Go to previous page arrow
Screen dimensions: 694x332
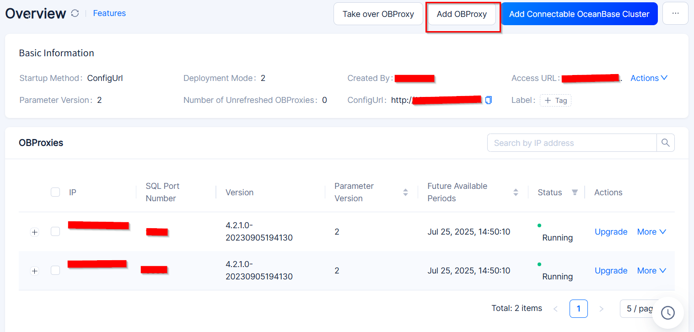(x=555, y=309)
